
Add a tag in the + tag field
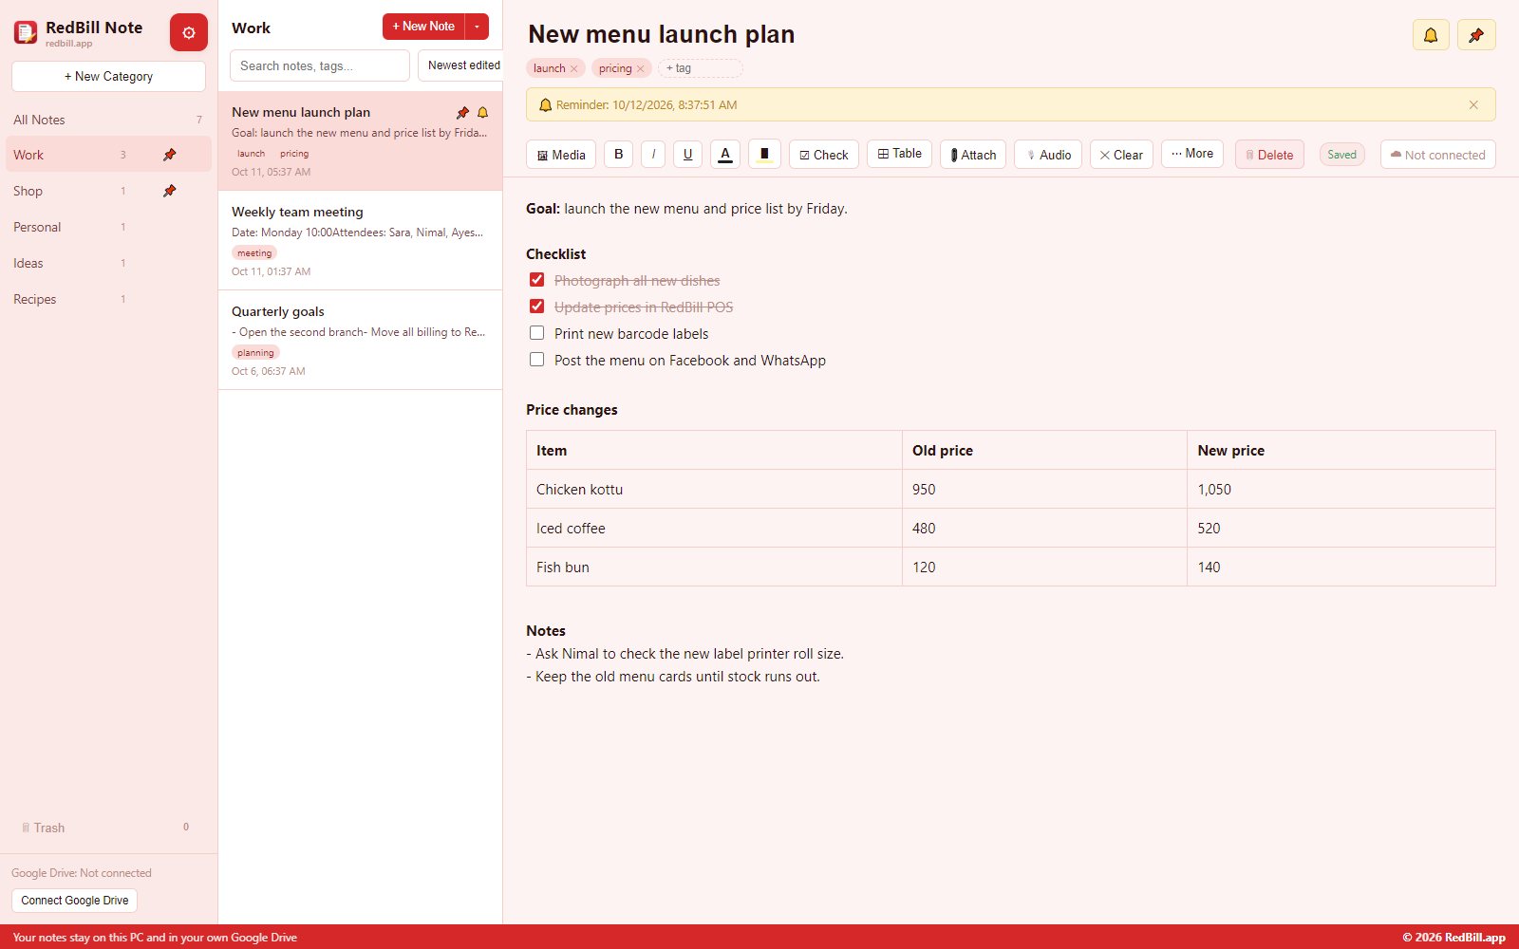701,68
